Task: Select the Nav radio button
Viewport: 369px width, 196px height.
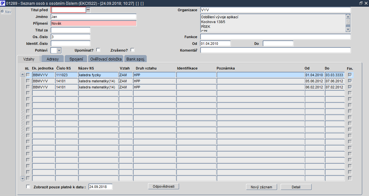Action: [x=3, y=12]
